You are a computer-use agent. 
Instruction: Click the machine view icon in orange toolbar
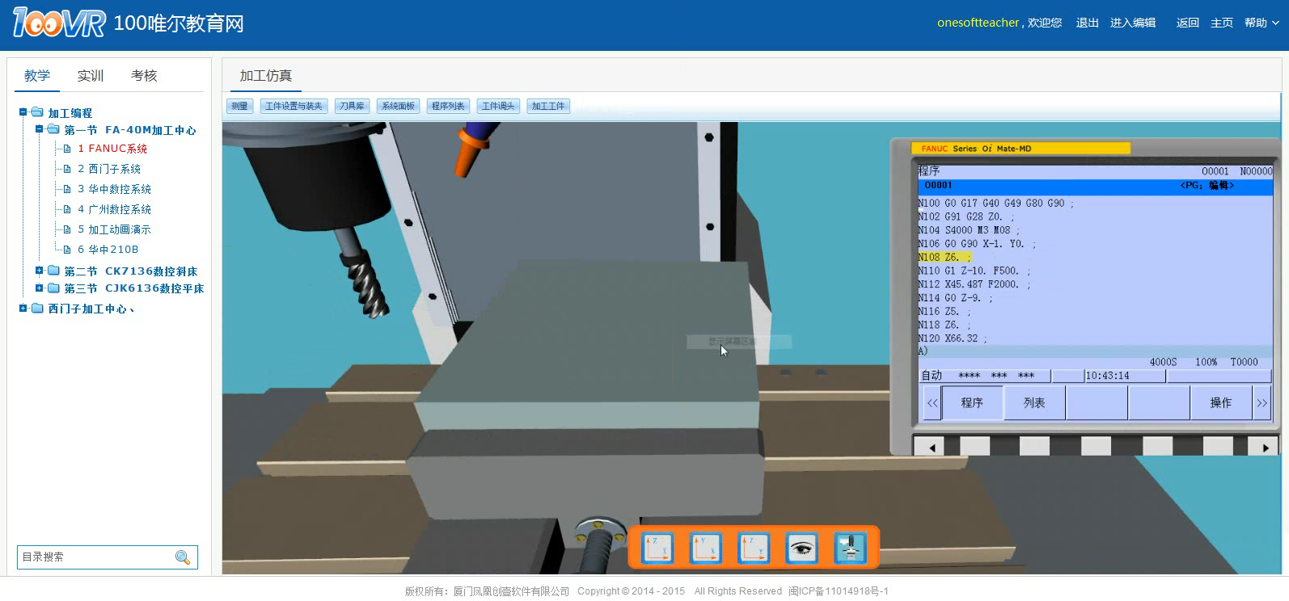pos(849,548)
